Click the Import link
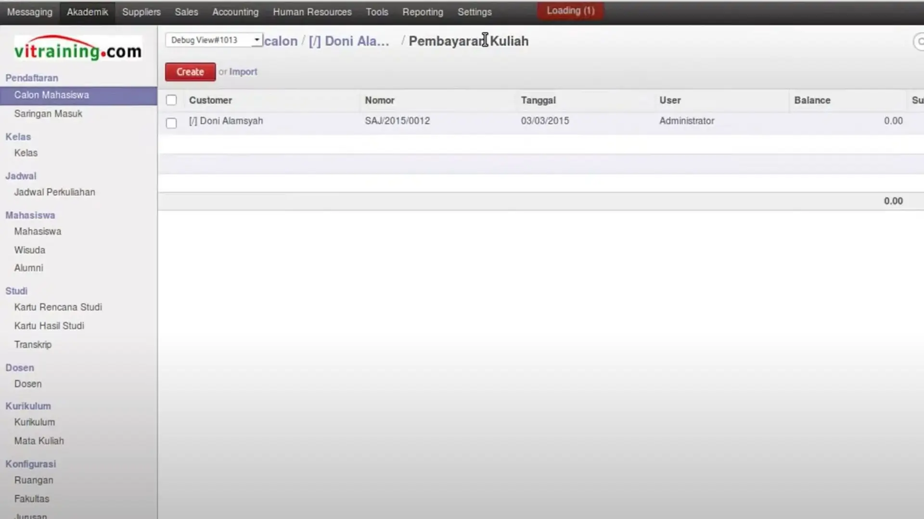 [243, 72]
